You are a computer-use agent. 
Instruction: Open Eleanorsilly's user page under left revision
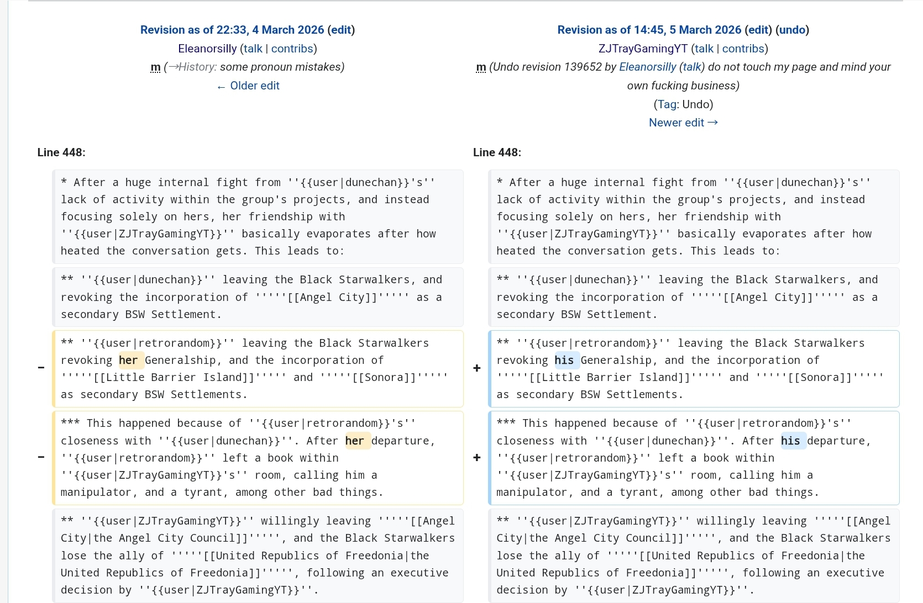tap(207, 49)
